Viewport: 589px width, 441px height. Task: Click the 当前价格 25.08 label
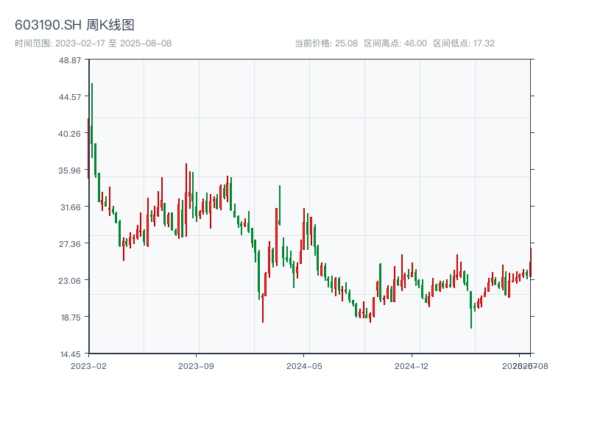[326, 43]
